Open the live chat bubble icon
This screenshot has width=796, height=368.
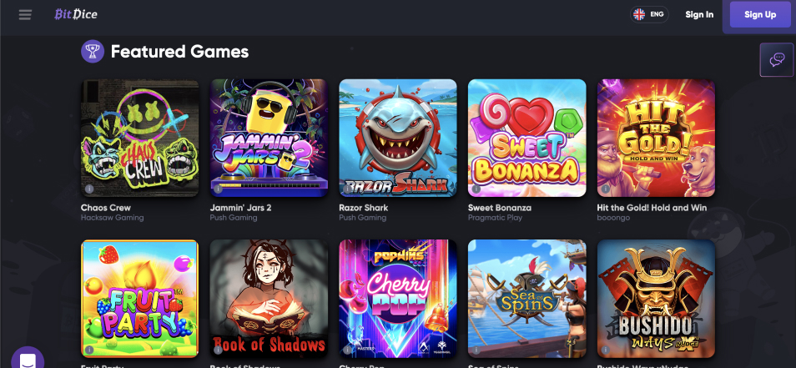(x=777, y=60)
